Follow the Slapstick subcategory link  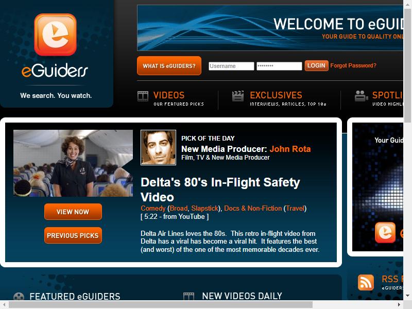(x=204, y=209)
